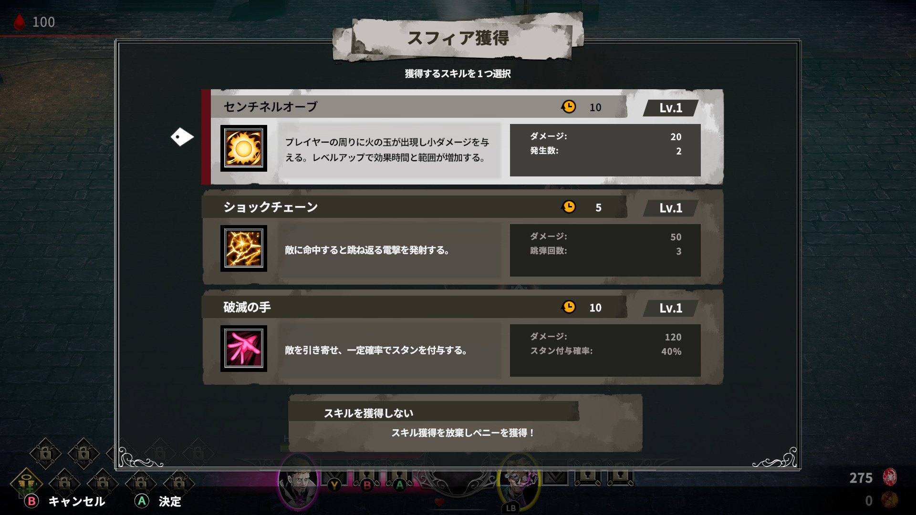
Task: Click the cooldown clock on 破滅の手
Action: pyautogui.click(x=569, y=307)
